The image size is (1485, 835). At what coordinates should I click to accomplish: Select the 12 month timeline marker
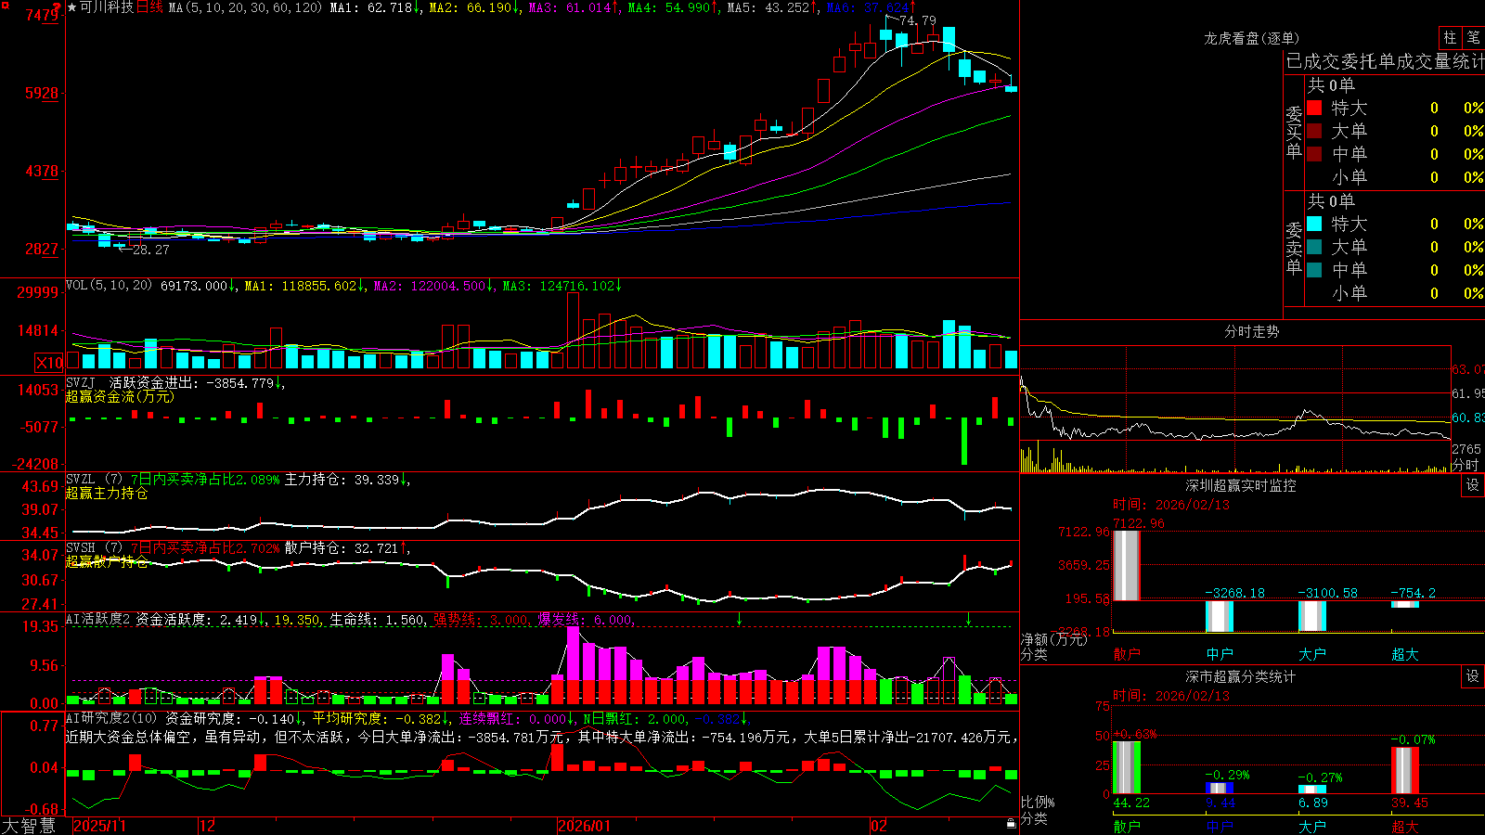point(208,826)
